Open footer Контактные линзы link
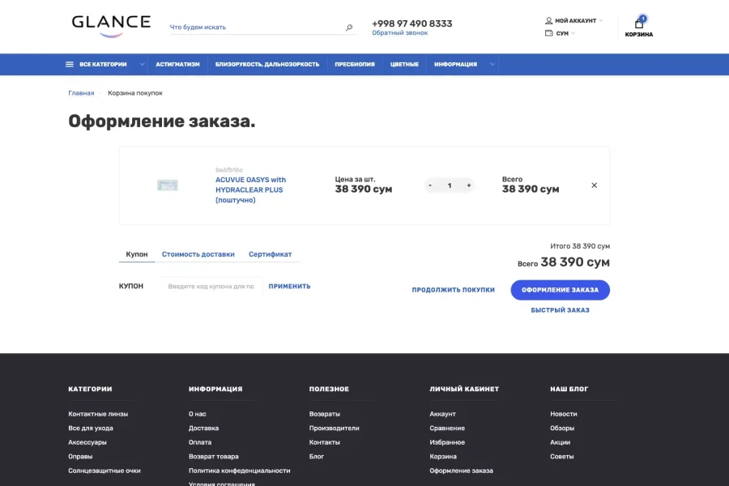Image resolution: width=729 pixels, height=486 pixels. (98, 414)
